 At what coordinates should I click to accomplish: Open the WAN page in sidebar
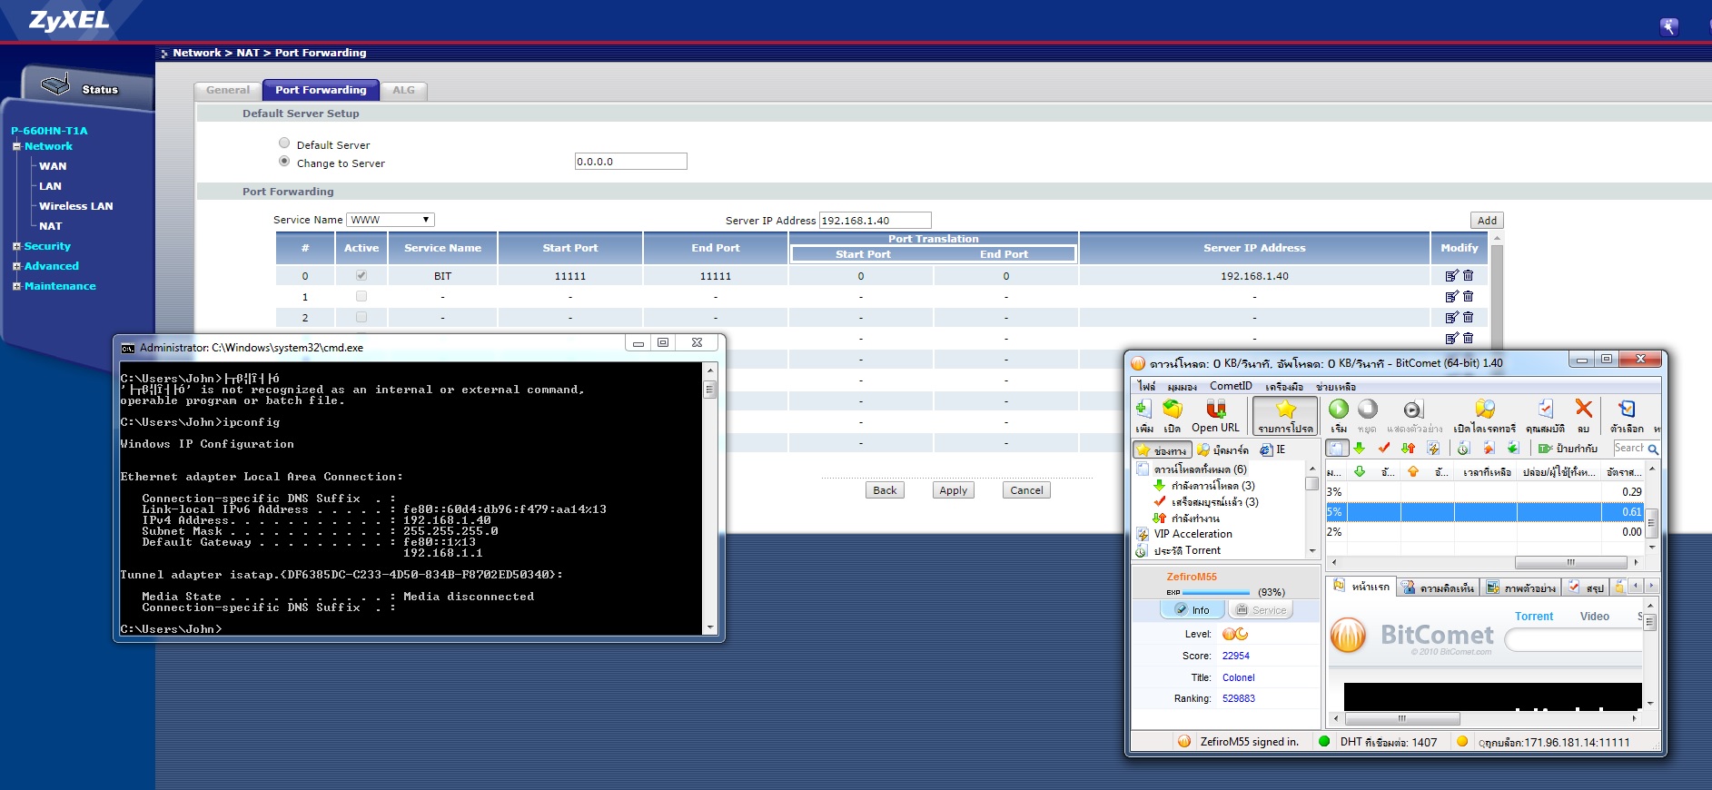pyautogui.click(x=53, y=166)
